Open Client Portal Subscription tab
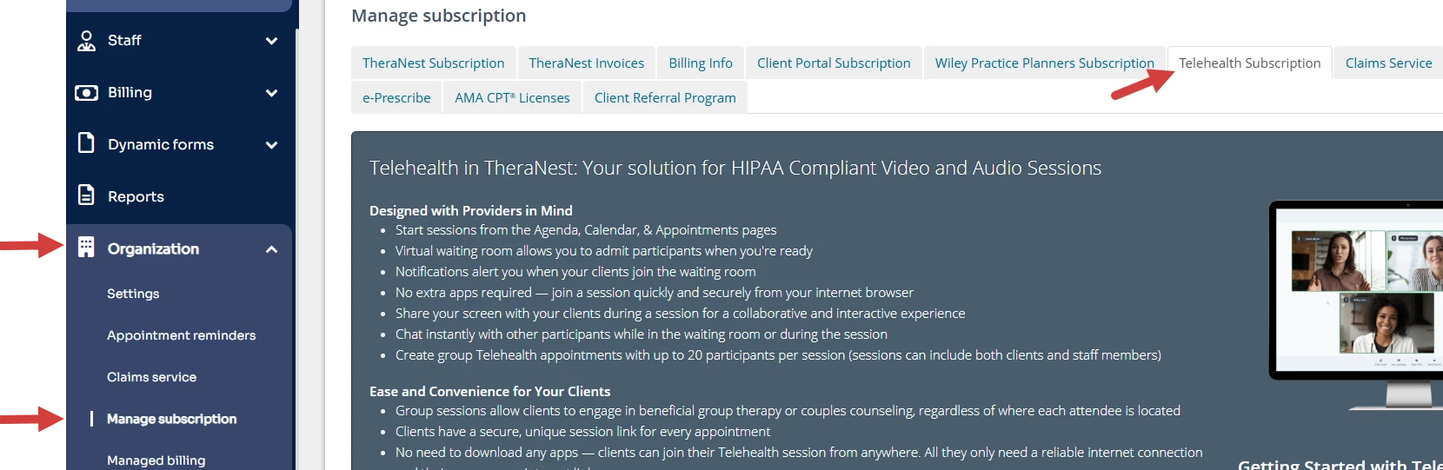The height and width of the screenshot is (470, 1443). click(834, 63)
